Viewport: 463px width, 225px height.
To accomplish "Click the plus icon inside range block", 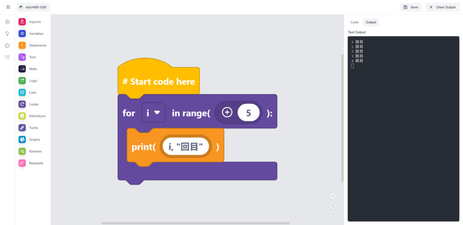I will [227, 113].
